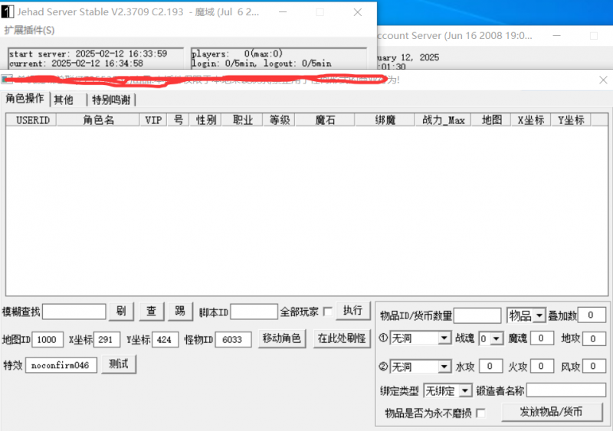Viewport: 613px width, 431px height.
Task: Click the 踢 kick button
Action: 180,311
